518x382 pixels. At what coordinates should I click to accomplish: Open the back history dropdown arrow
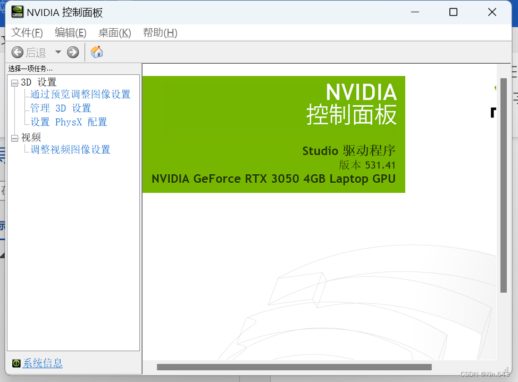pyautogui.click(x=58, y=52)
